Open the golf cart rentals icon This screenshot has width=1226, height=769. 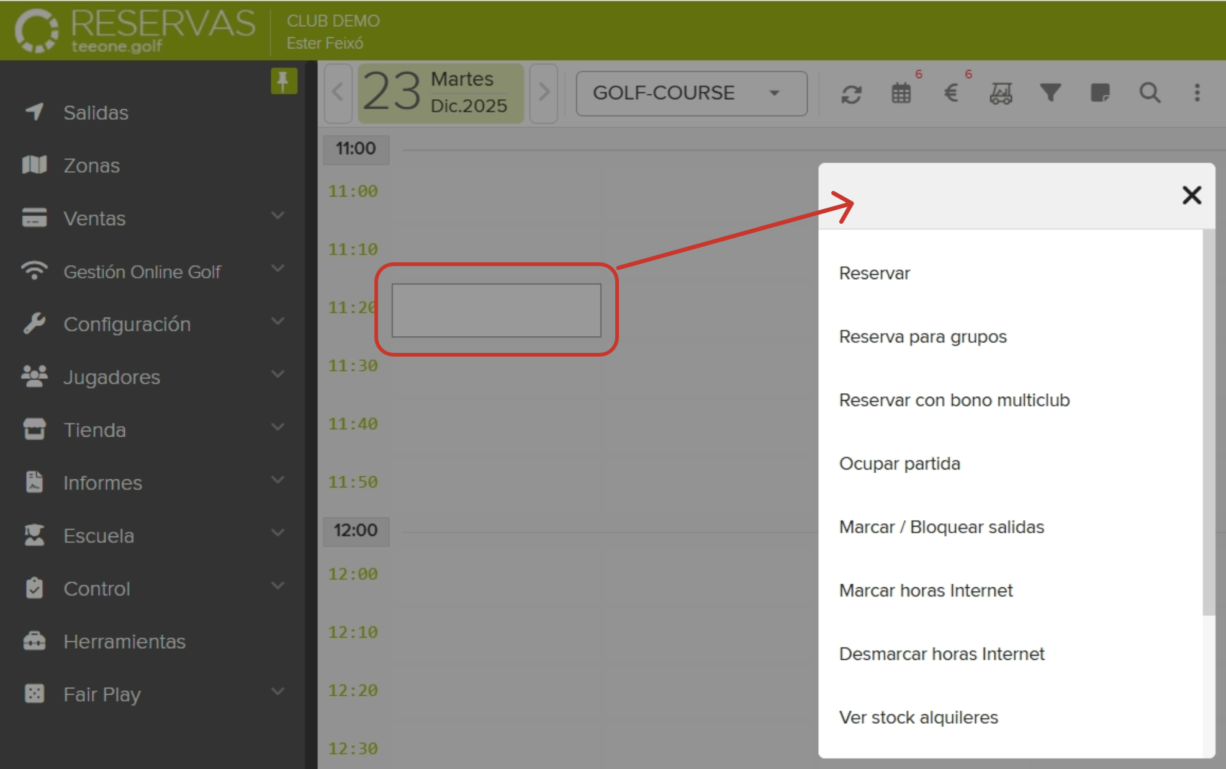tap(1000, 94)
